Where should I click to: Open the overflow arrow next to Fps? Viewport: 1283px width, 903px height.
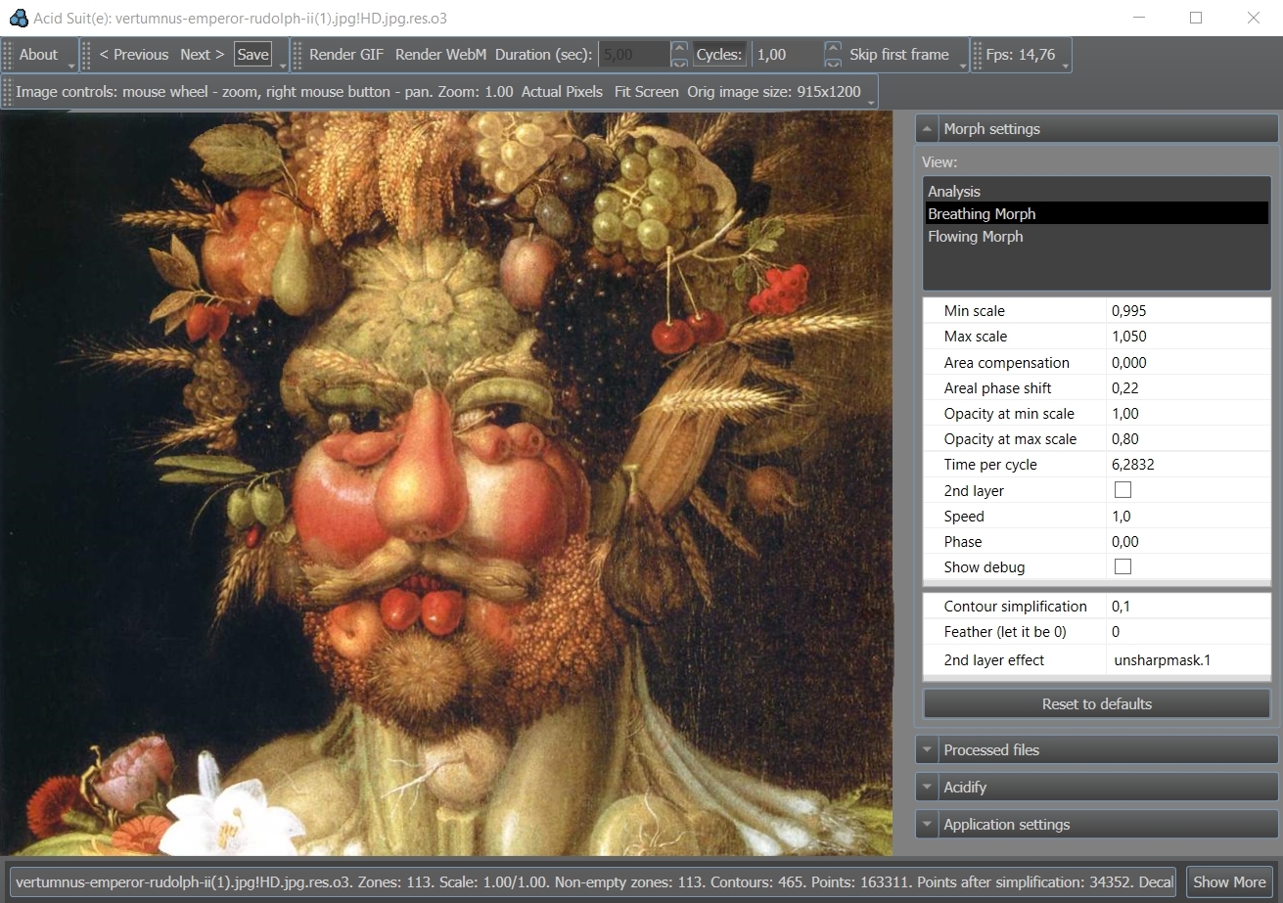click(x=1066, y=66)
